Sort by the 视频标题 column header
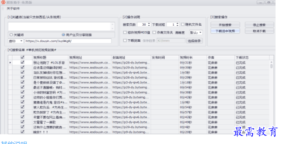281x144 pixels. coord(50,58)
